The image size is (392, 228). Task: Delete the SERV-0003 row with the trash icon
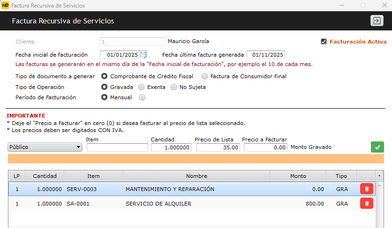click(367, 189)
